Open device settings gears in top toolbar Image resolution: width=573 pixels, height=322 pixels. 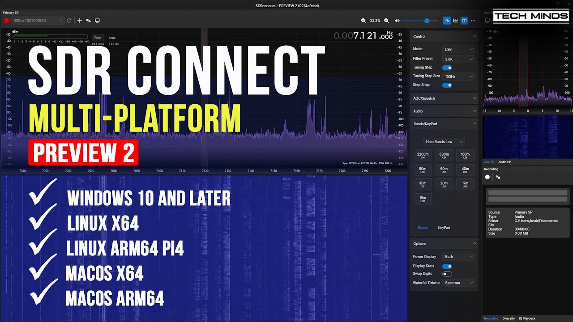tap(89, 21)
